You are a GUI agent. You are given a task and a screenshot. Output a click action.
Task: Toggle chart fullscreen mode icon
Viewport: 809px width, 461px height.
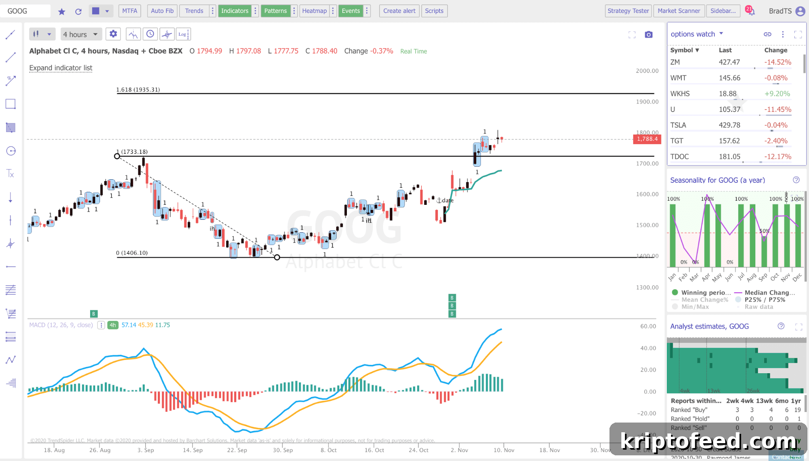(x=632, y=35)
